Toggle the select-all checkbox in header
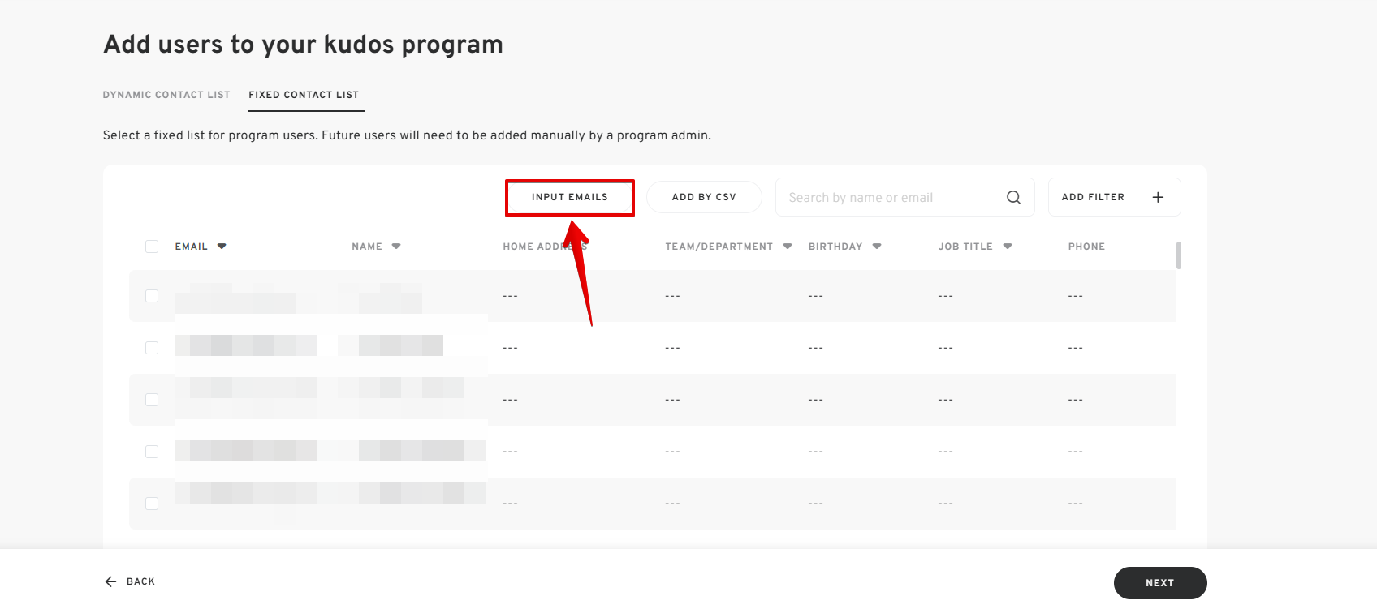Viewport: 1377px width, 609px height. [152, 247]
